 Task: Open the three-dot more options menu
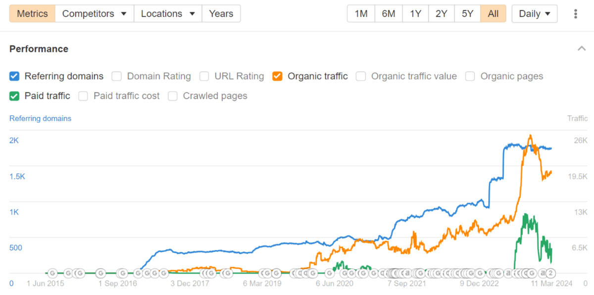[x=575, y=14]
